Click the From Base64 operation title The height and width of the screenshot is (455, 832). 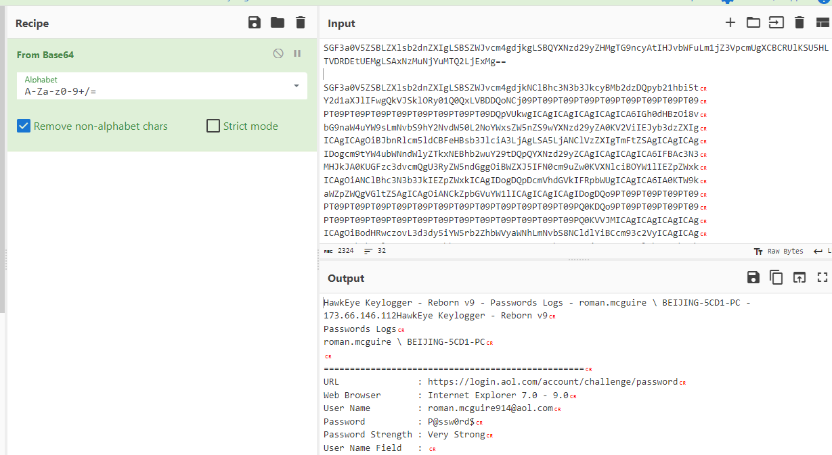point(45,55)
